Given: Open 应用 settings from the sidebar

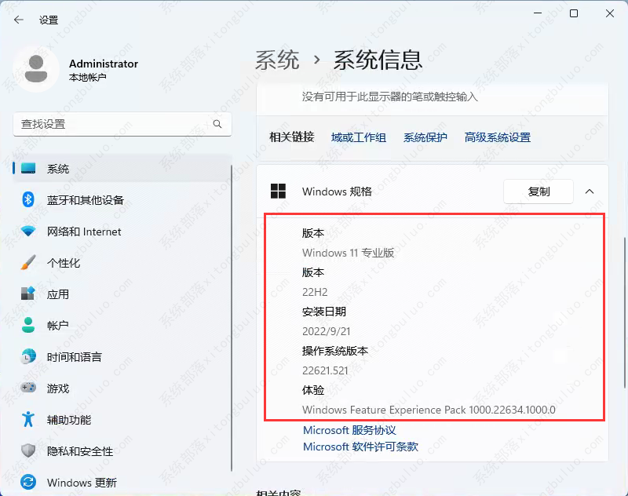Looking at the screenshot, I should (x=49, y=294).
